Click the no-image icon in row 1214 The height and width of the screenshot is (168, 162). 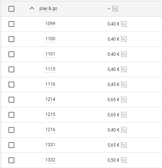(x=124, y=99)
